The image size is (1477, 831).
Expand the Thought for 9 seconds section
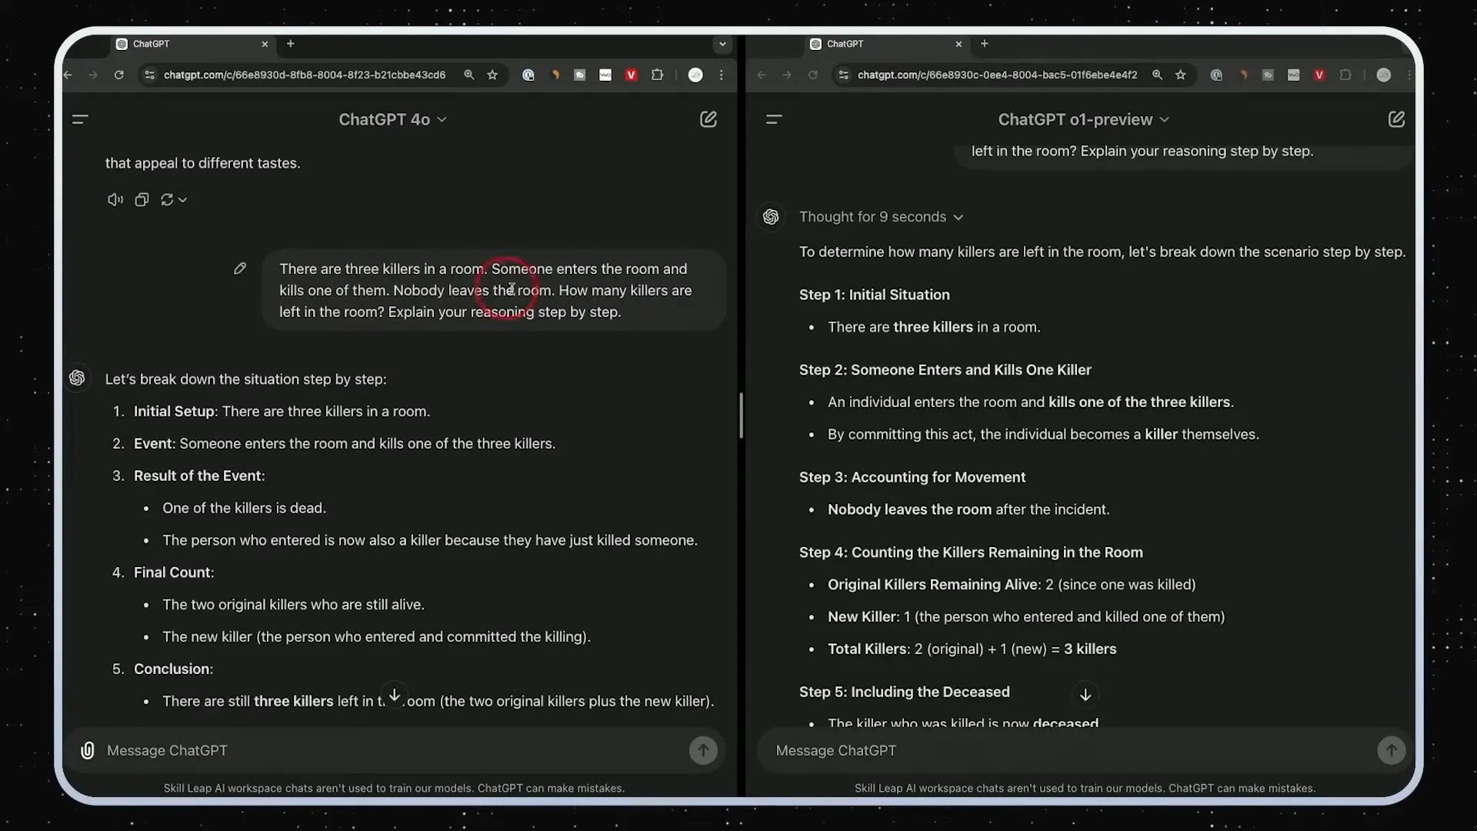tap(881, 217)
